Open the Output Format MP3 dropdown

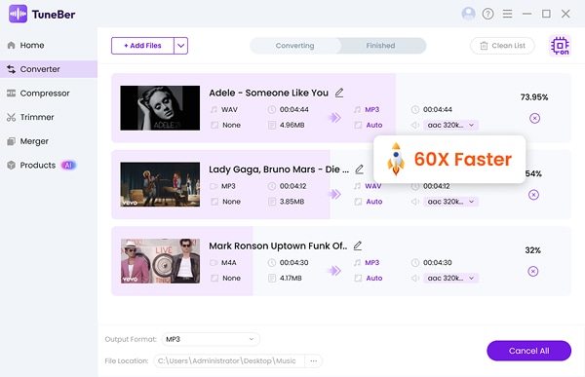coord(211,339)
